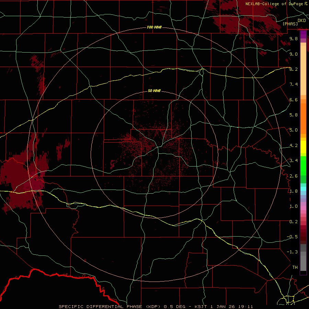Click the 3.4 scale value
Viewport: 309px width, 309px height.
[294, 160]
